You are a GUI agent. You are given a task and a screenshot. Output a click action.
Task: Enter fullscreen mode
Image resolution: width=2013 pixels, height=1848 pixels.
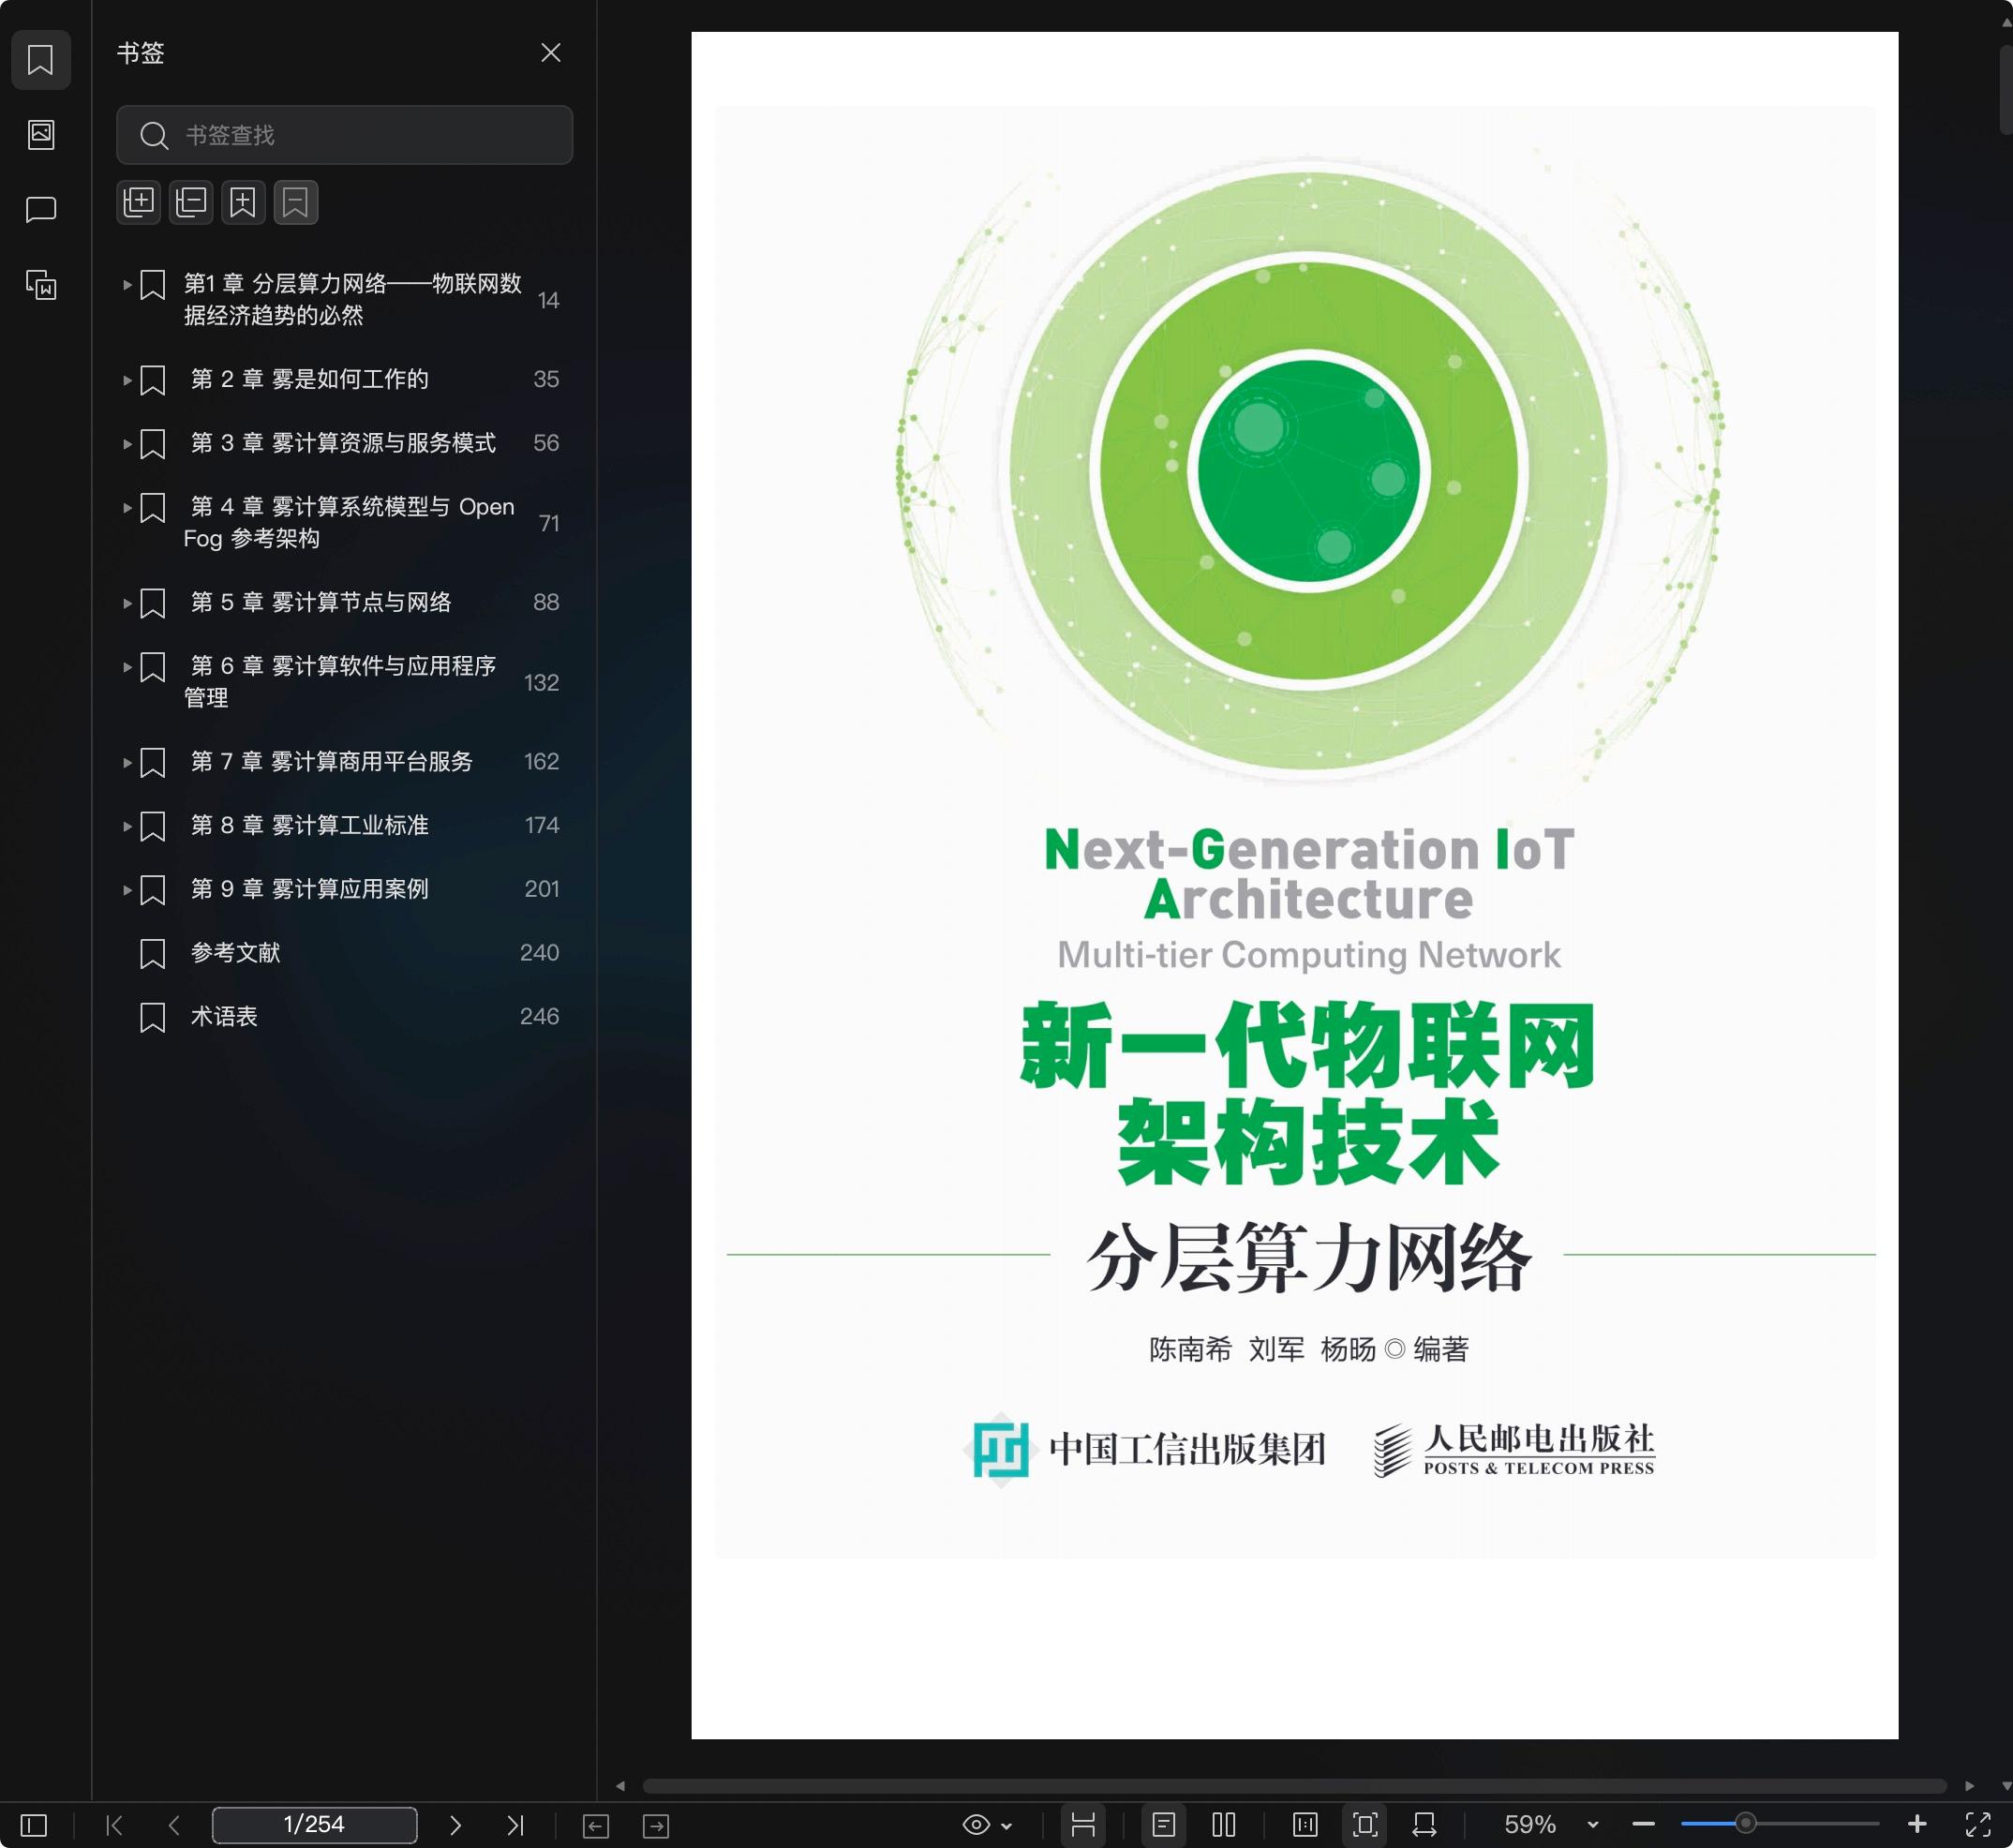click(1978, 1825)
